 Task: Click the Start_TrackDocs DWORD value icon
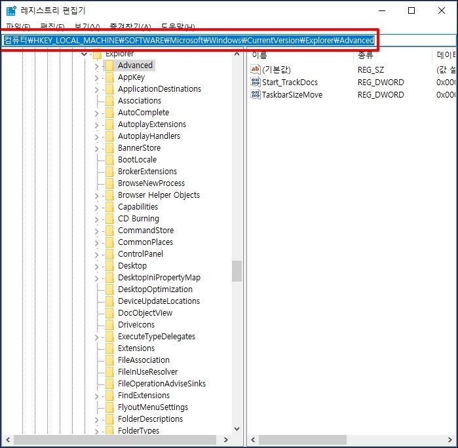click(x=256, y=82)
